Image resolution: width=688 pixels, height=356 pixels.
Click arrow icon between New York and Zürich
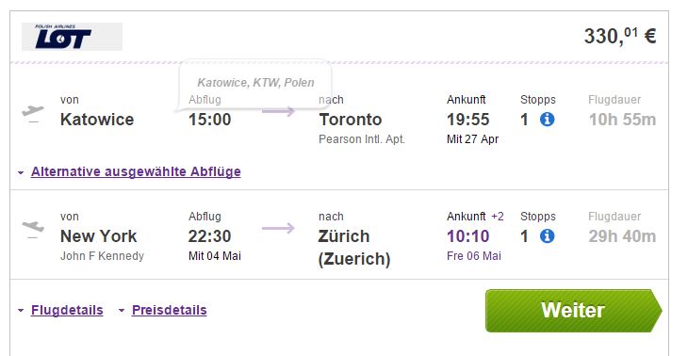click(x=278, y=228)
